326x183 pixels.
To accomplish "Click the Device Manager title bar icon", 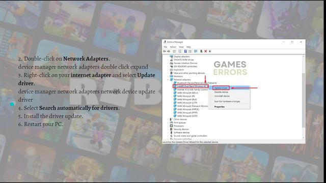I will (x=165, y=42).
